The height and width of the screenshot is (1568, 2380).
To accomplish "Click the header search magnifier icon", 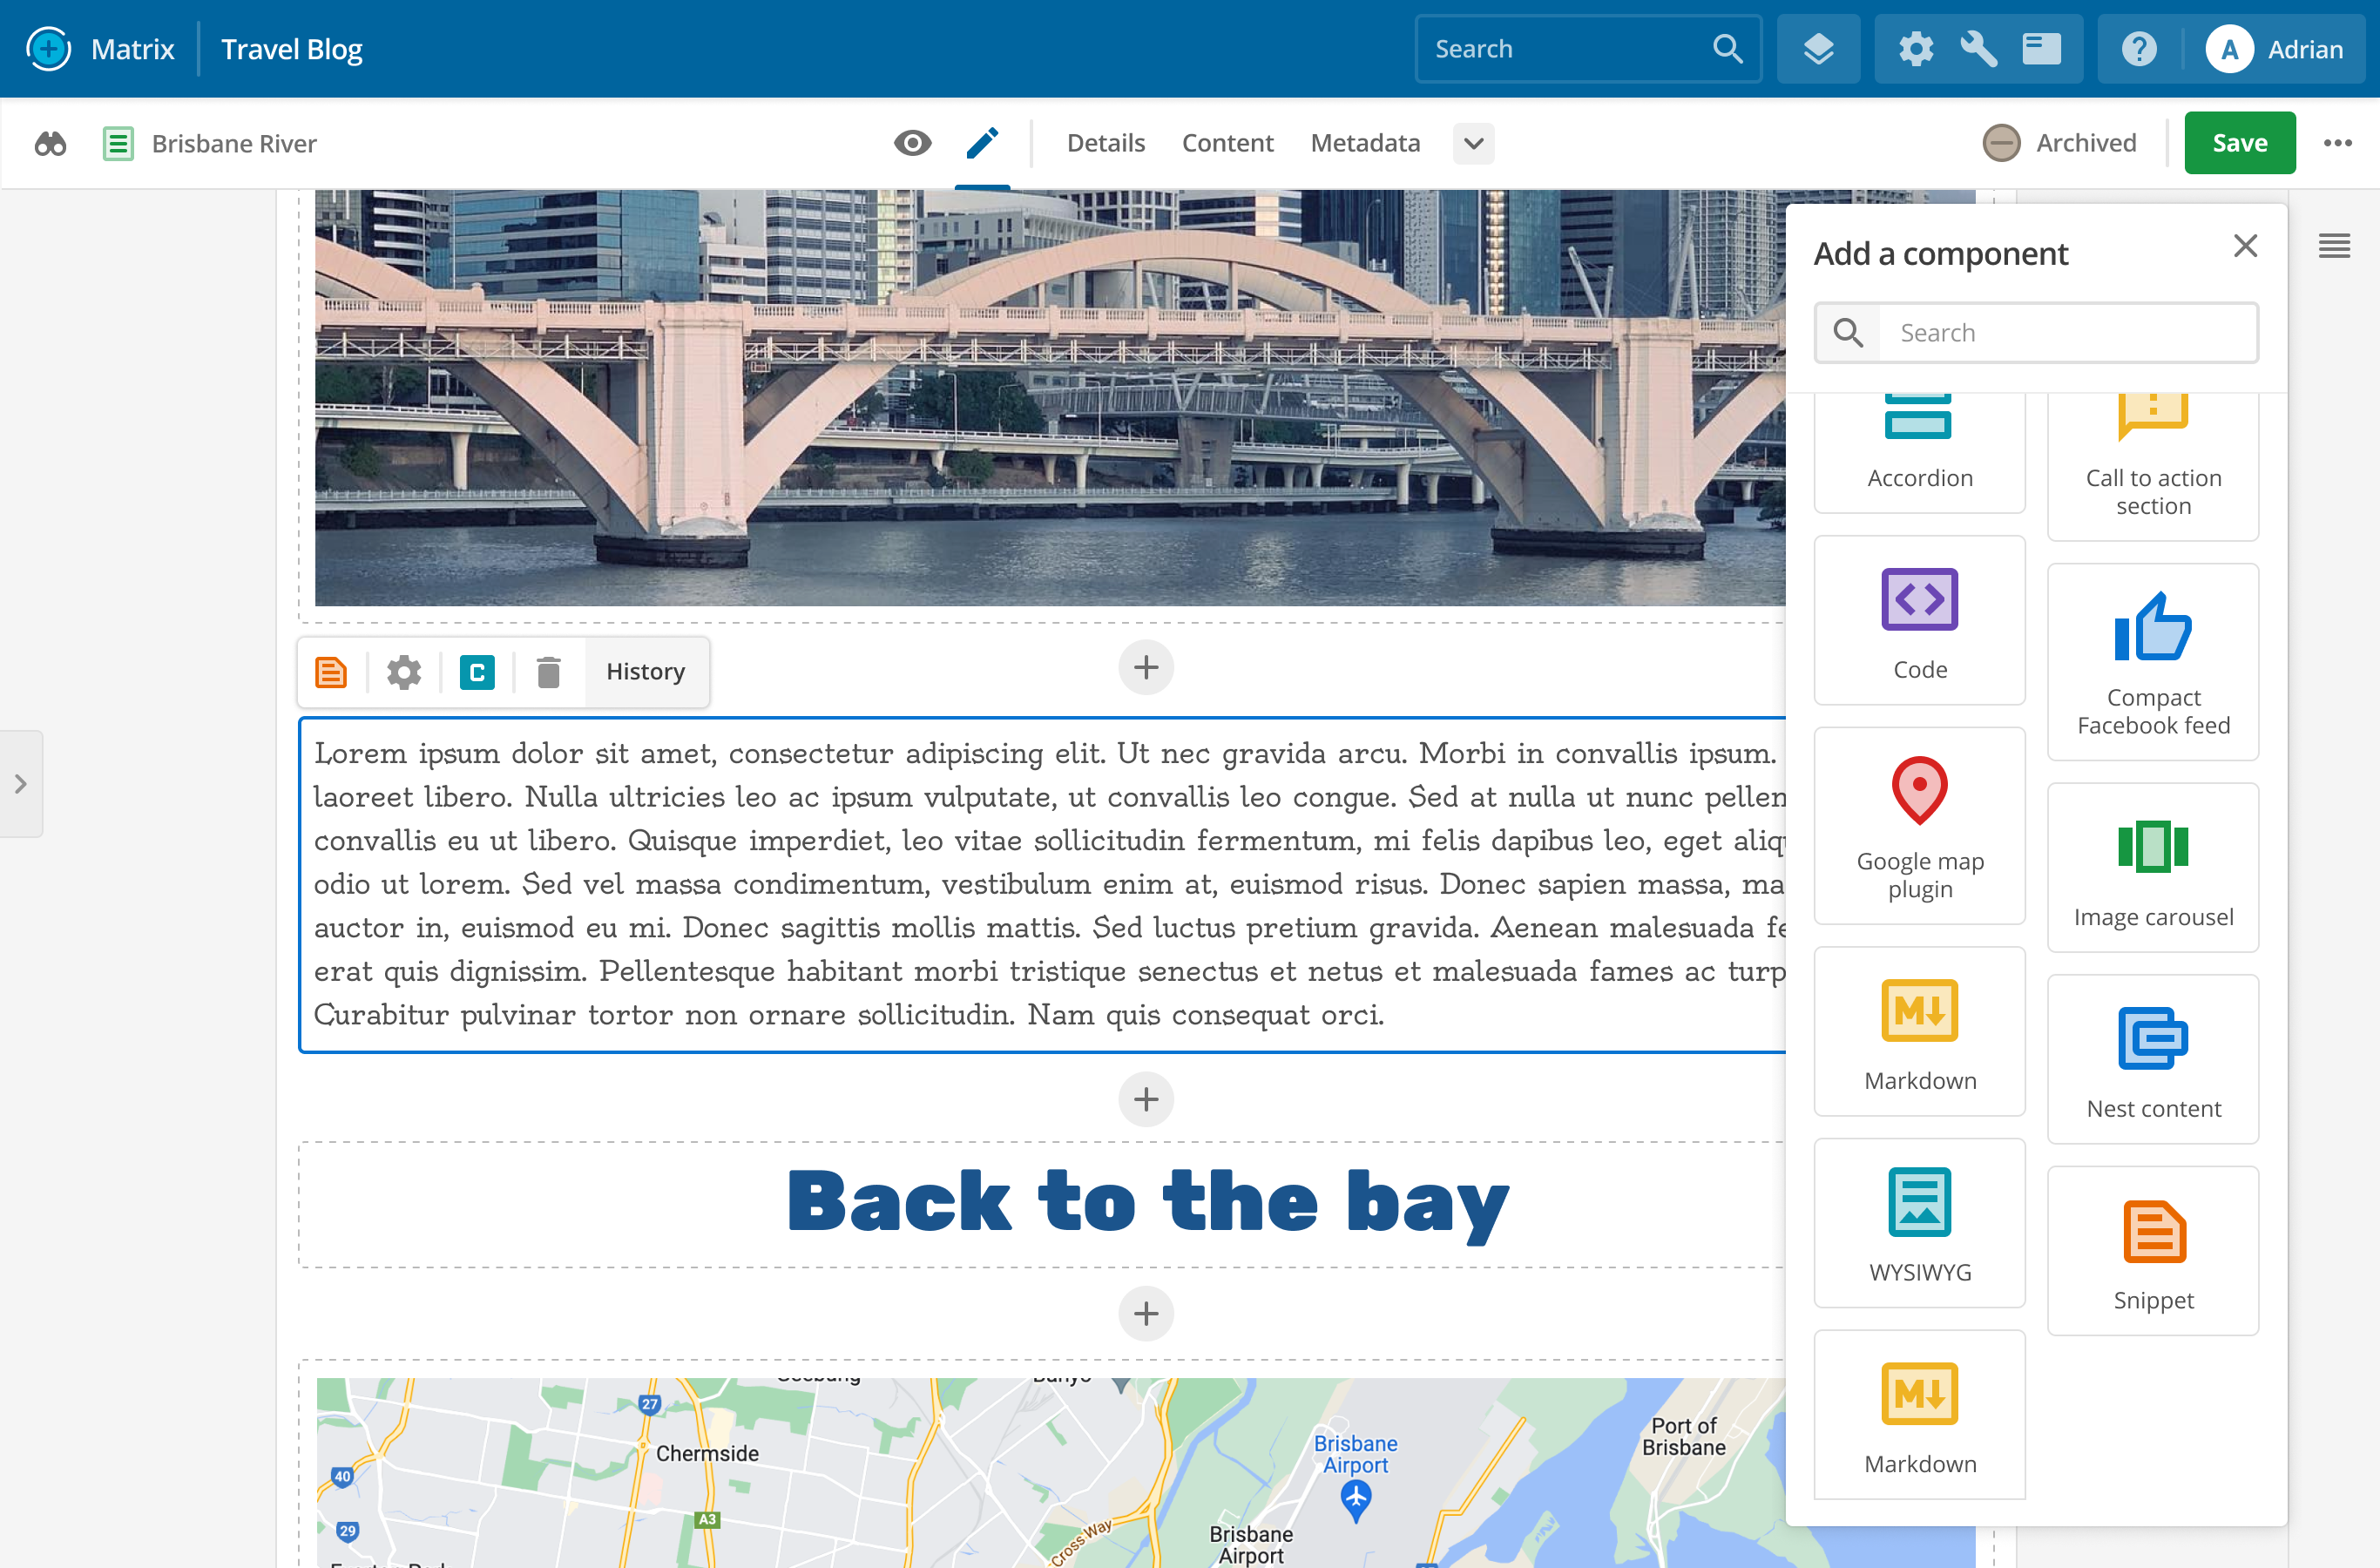I will click(1727, 49).
